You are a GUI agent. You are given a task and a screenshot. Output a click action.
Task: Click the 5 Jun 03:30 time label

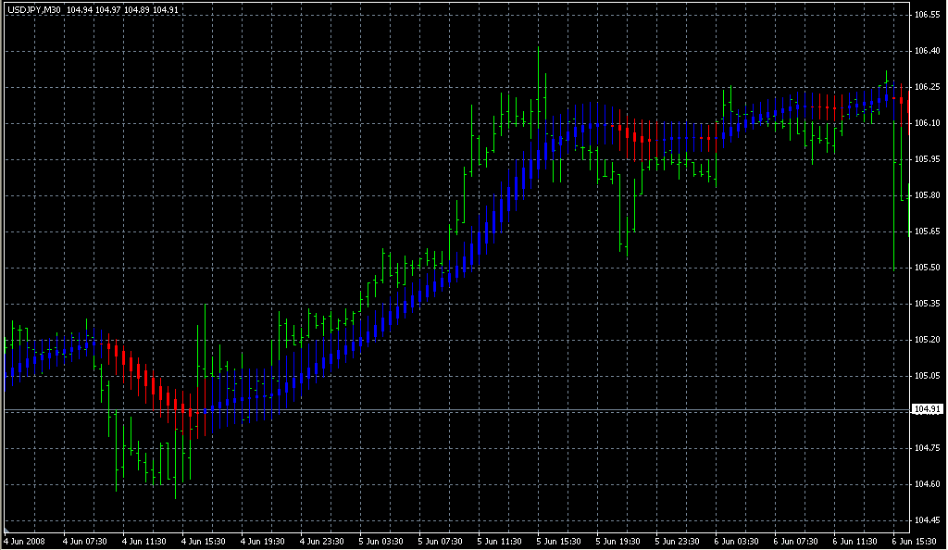[x=381, y=542]
